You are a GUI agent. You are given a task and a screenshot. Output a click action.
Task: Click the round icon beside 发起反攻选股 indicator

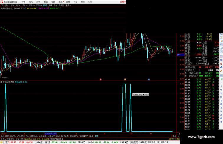1,82
